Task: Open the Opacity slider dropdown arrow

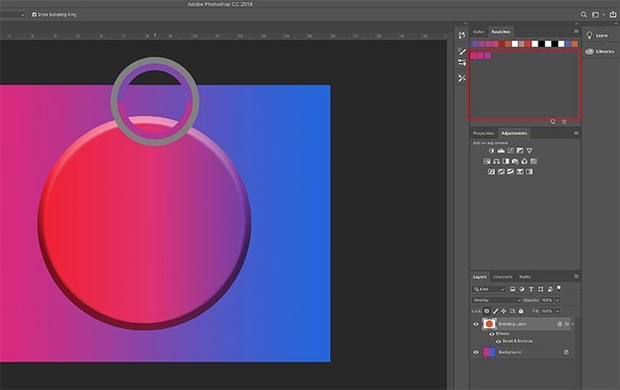Action: 557,300
